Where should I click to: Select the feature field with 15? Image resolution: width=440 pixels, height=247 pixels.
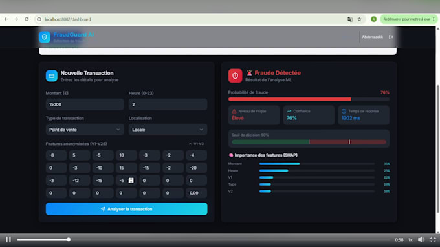(x=126, y=168)
